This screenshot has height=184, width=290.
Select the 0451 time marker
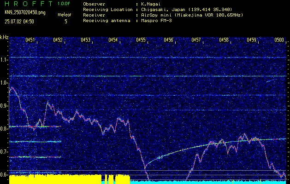pos(30,40)
